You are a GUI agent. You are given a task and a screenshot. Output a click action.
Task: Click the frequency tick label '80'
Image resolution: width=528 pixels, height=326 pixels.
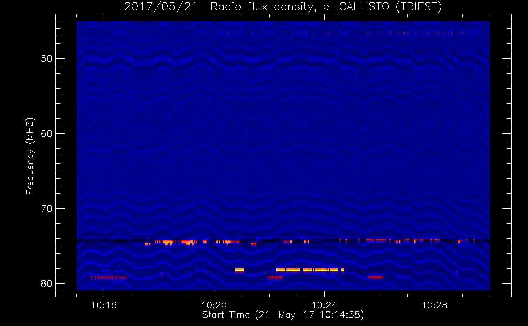point(47,284)
